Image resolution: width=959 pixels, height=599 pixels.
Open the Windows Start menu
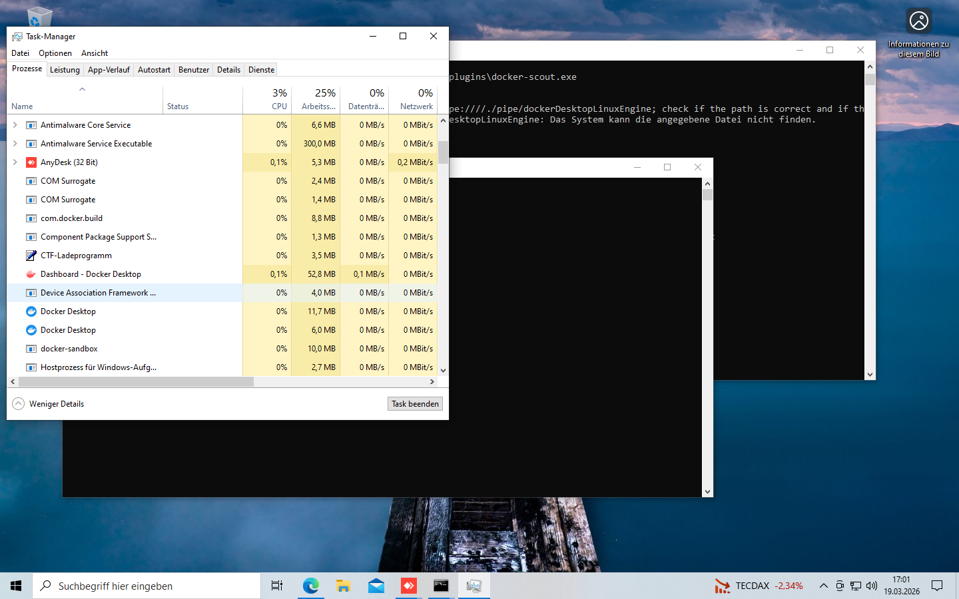(16, 586)
